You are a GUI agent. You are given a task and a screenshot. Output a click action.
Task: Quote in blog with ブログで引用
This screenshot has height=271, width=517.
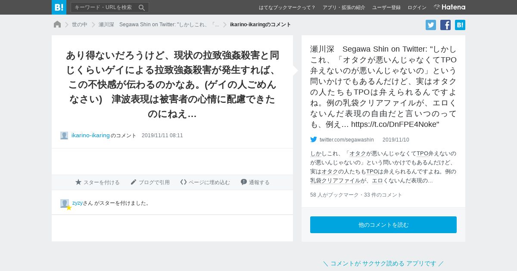[x=150, y=182]
